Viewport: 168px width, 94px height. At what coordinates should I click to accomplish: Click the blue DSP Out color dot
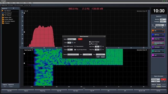[153, 35]
